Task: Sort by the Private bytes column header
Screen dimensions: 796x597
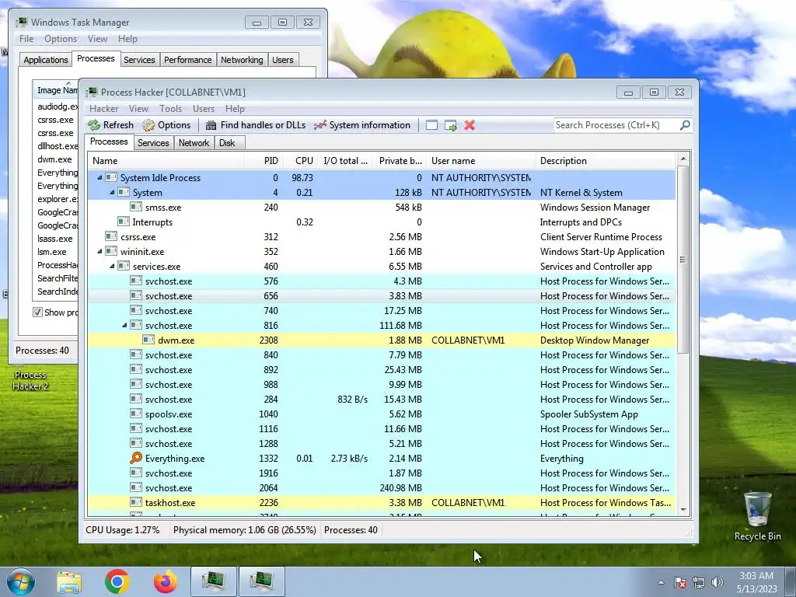Action: point(400,161)
